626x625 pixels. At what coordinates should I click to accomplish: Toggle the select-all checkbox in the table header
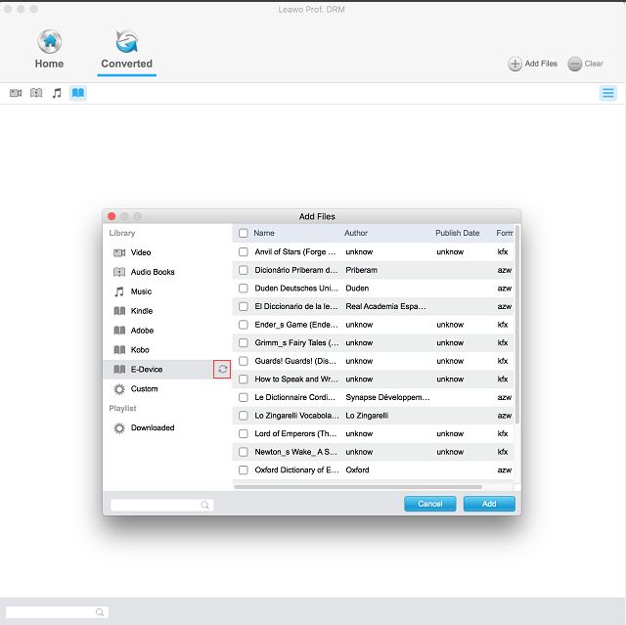(244, 233)
